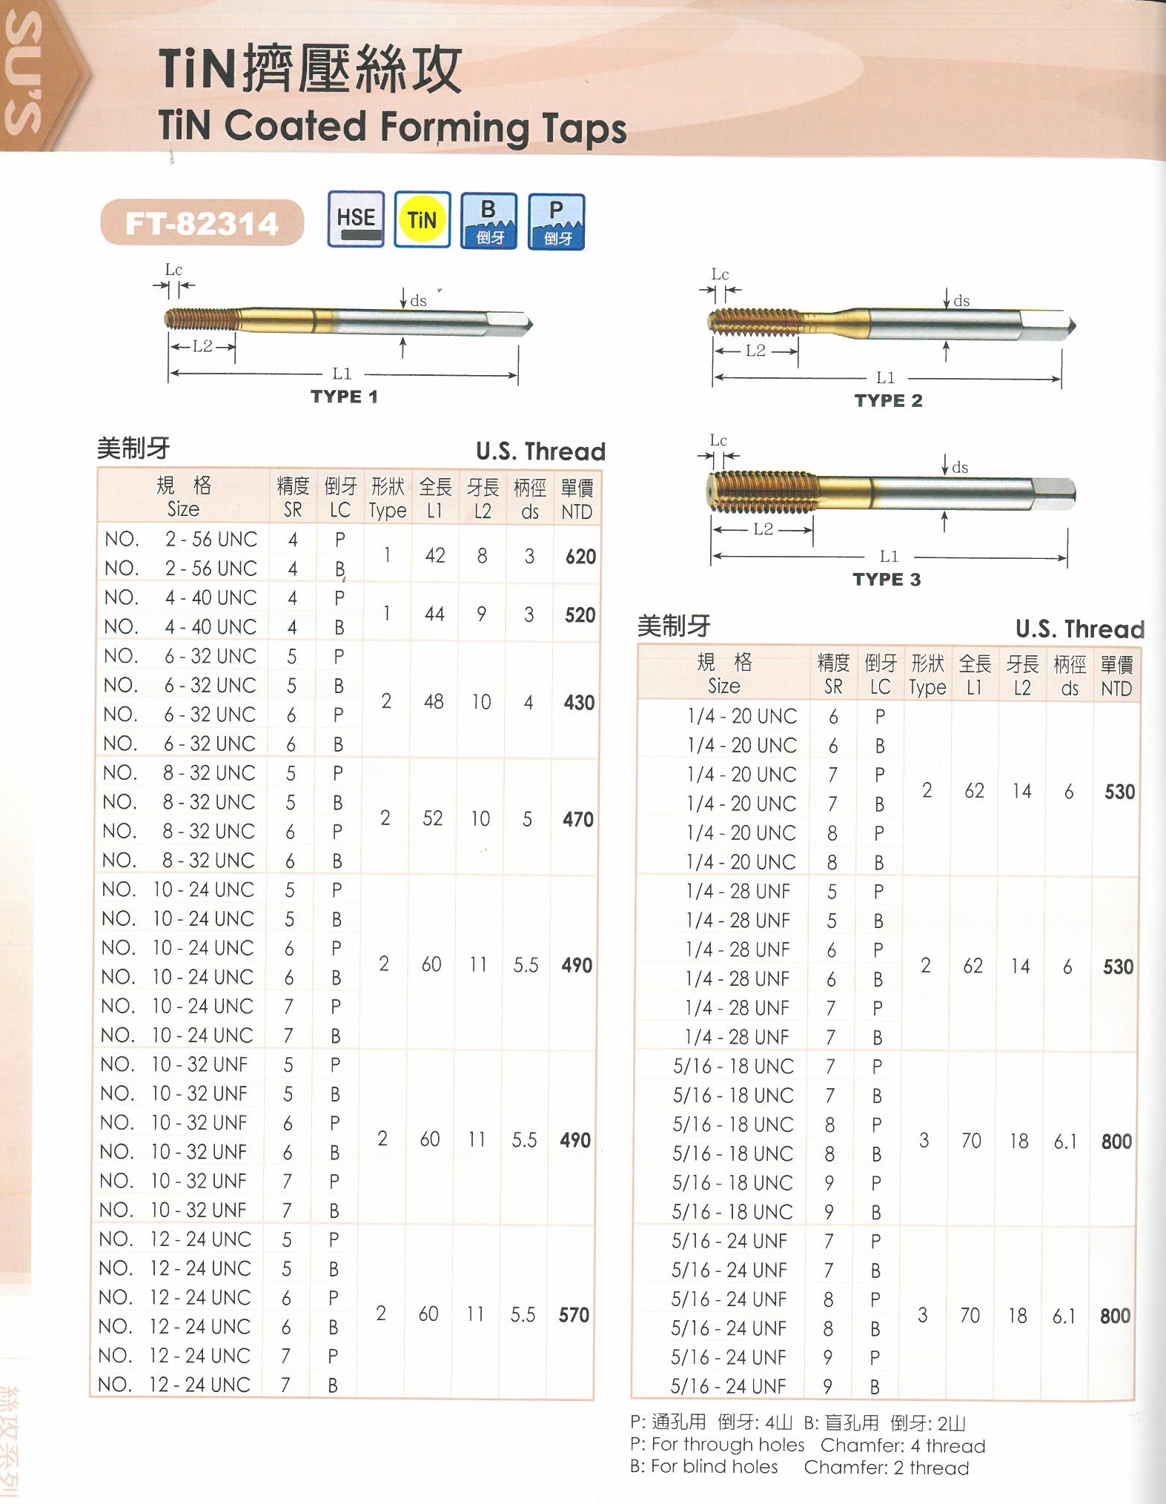Click the '800' price for 5/16-24 UNF
Image resolution: width=1166 pixels, height=1504 pixels.
click(1115, 1316)
